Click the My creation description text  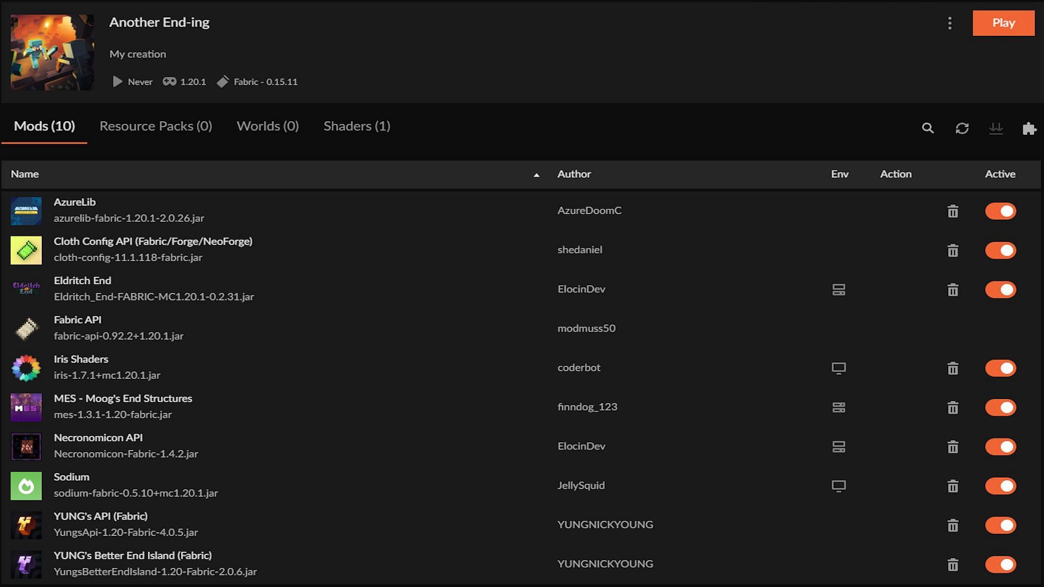pyautogui.click(x=138, y=54)
